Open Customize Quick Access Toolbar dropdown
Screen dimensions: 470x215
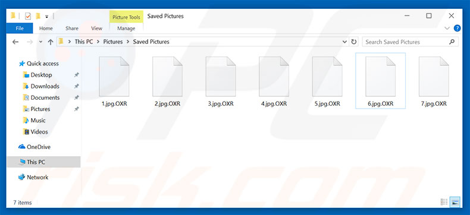pyautogui.click(x=47, y=17)
